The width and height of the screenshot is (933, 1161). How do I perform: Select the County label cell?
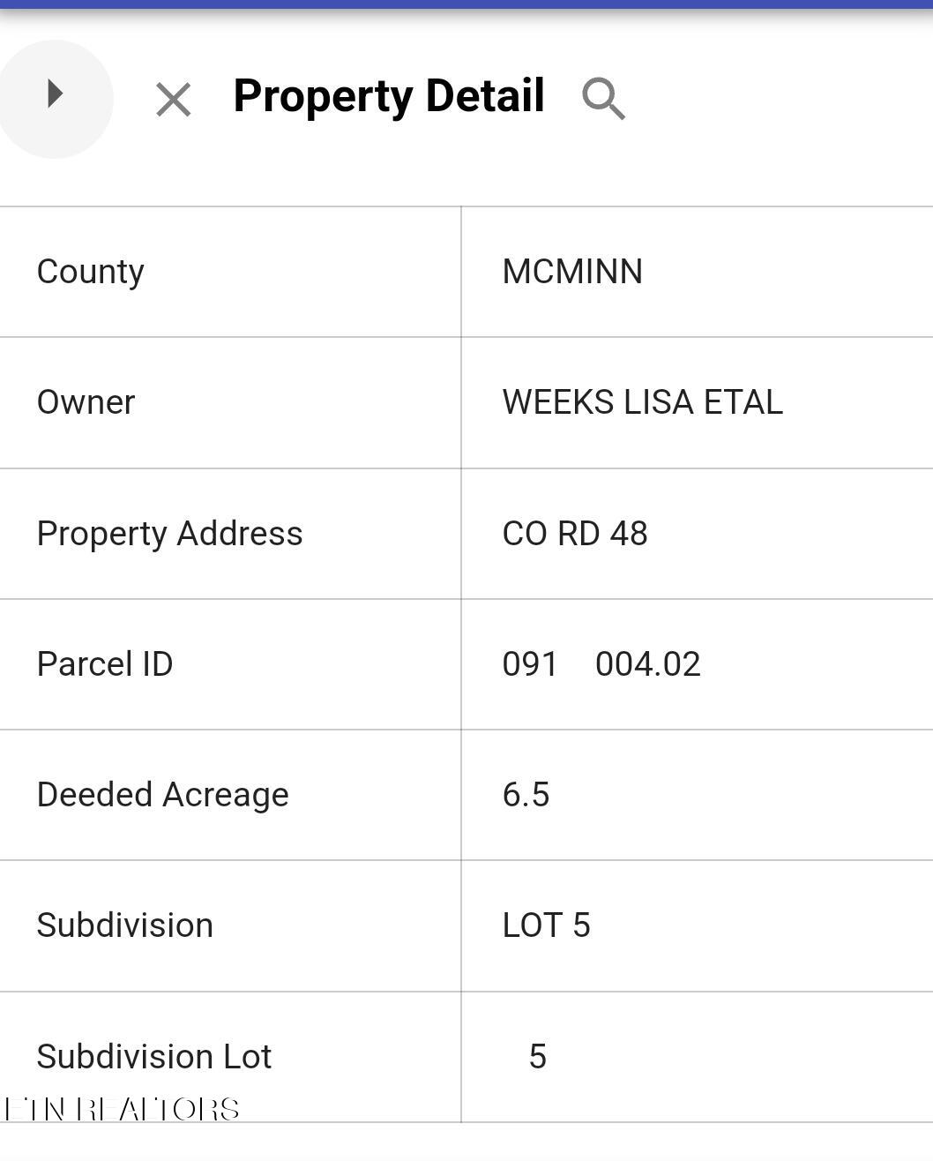tap(91, 272)
